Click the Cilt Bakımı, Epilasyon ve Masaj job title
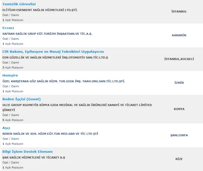Screen dimensions: 203x171 click(53, 52)
